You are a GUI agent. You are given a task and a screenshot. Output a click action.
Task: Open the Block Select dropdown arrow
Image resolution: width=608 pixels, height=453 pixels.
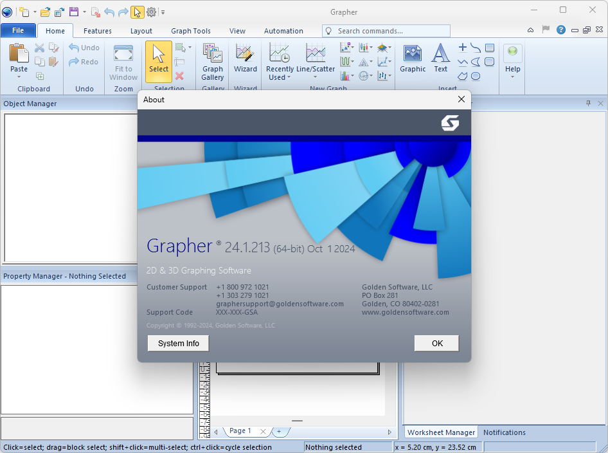190,48
